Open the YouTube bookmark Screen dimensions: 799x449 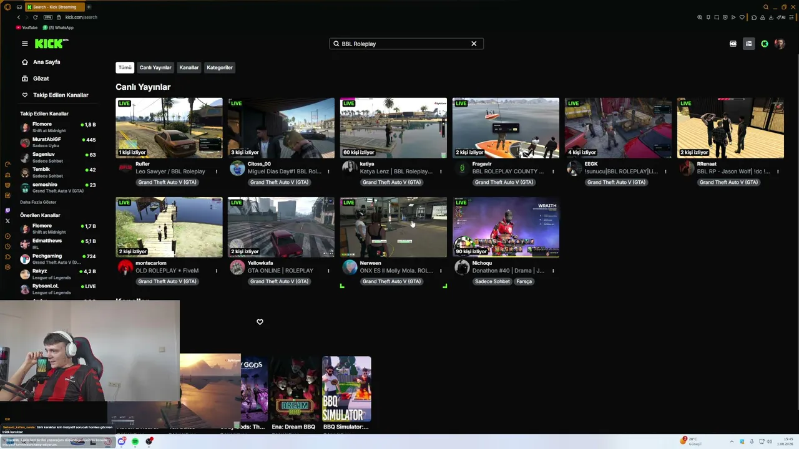click(26, 27)
